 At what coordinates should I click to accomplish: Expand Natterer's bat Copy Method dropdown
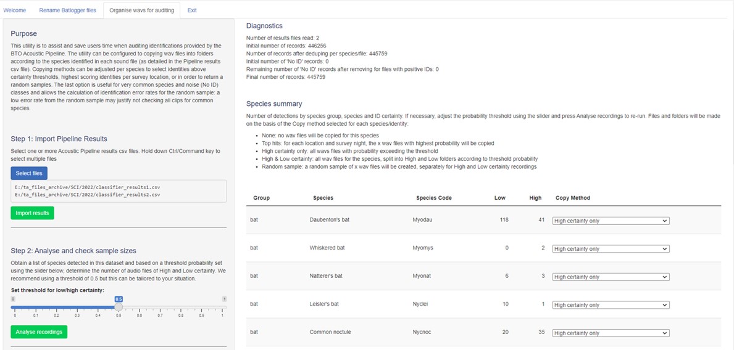pyautogui.click(x=611, y=277)
